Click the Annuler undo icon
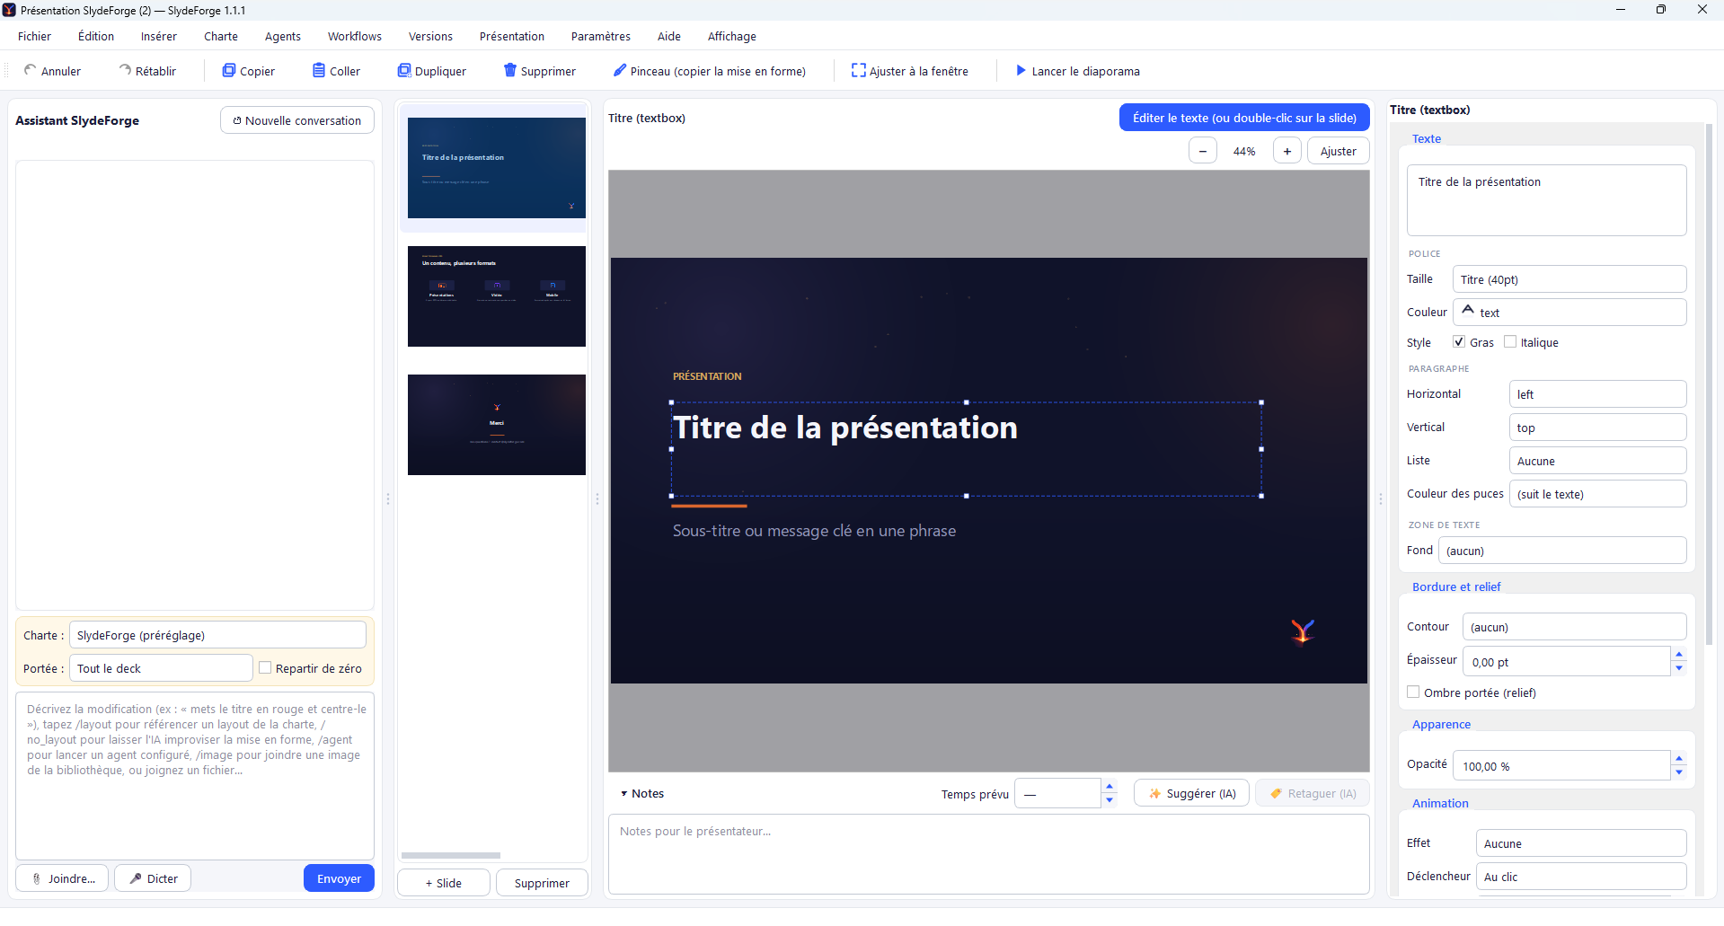The height and width of the screenshot is (926, 1724). tap(31, 70)
